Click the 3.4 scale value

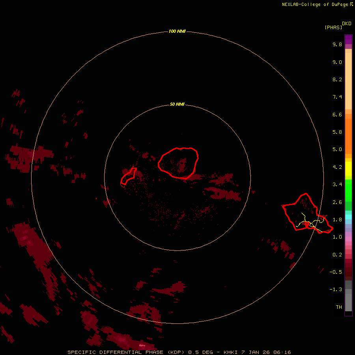[337, 185]
